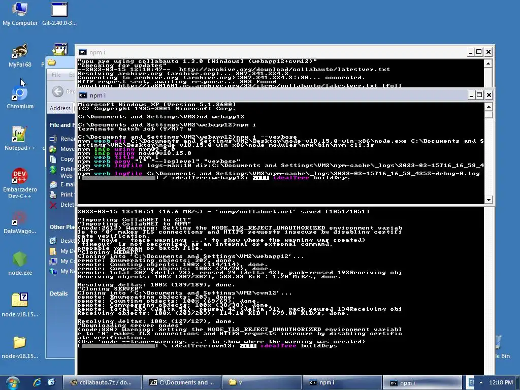Image resolution: width=520 pixels, height=390 pixels.
Task: Open node.exe on the desktop
Action: pyautogui.click(x=20, y=264)
